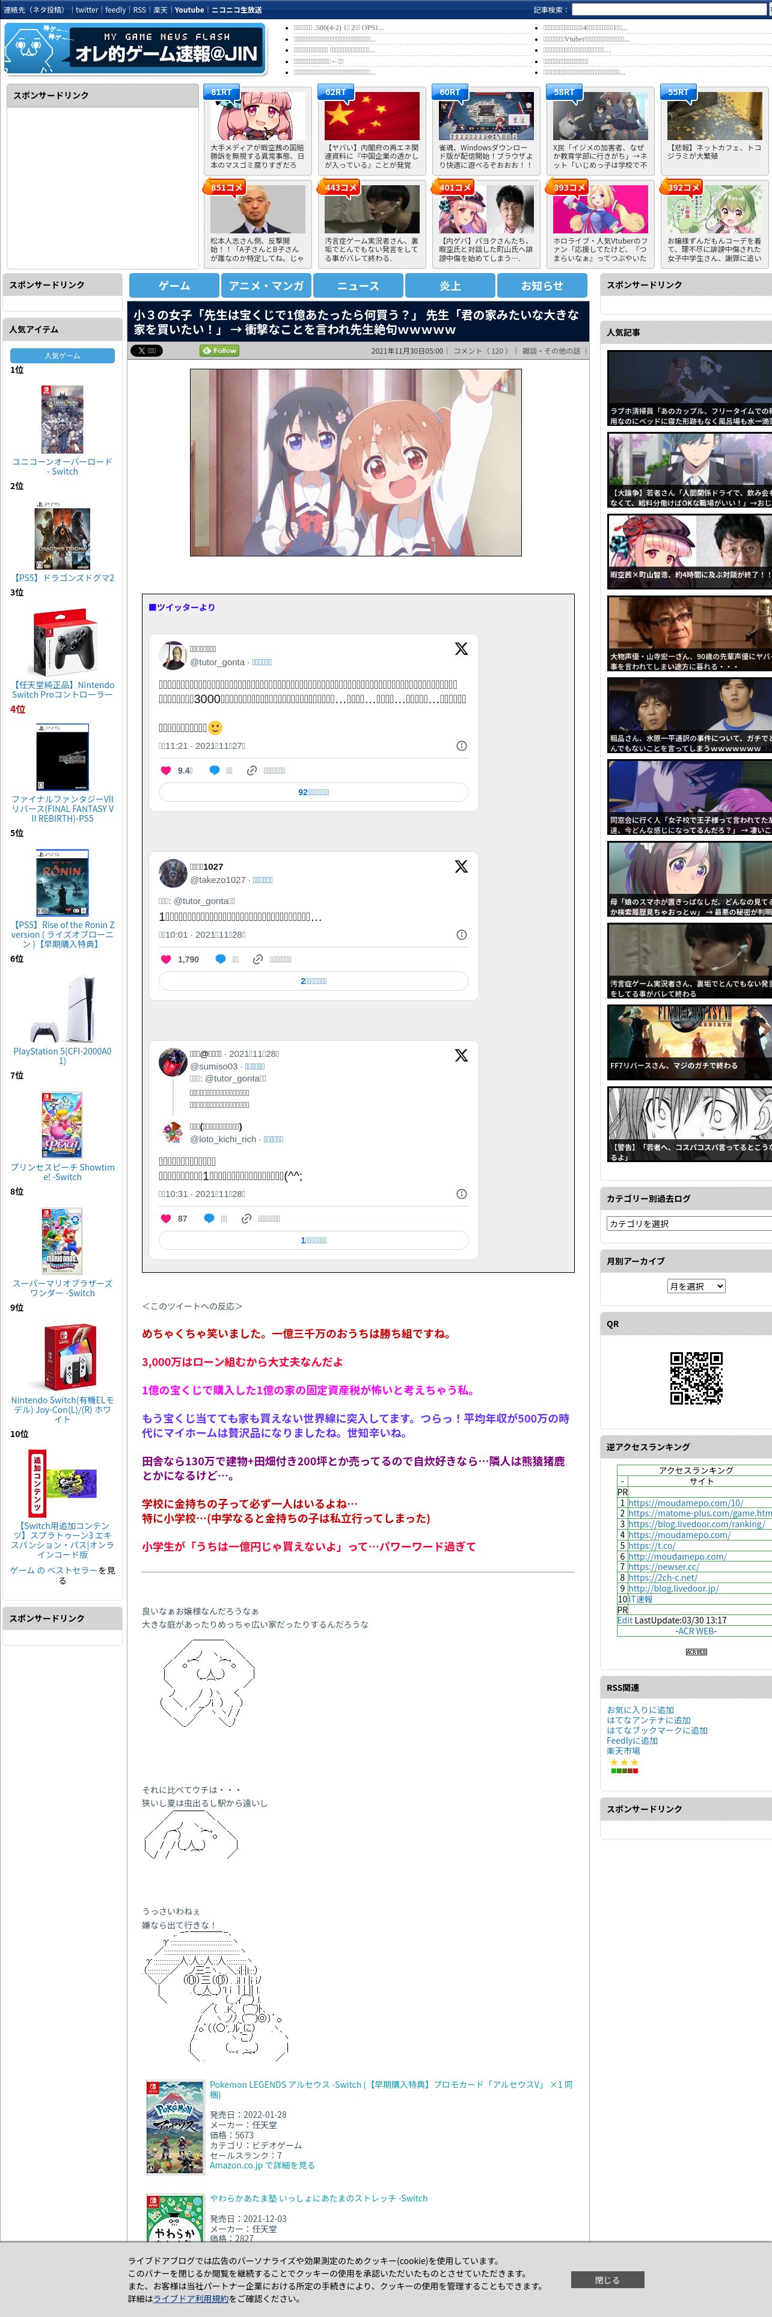772x2317 pixels.
Task: Click the QR code image
Action: point(696,1377)
